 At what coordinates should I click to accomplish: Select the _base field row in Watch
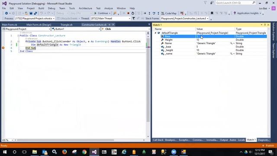210,47
